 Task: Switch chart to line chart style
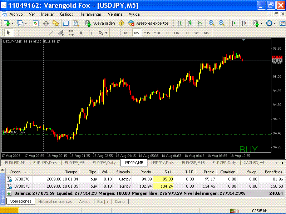[x=200, y=23]
